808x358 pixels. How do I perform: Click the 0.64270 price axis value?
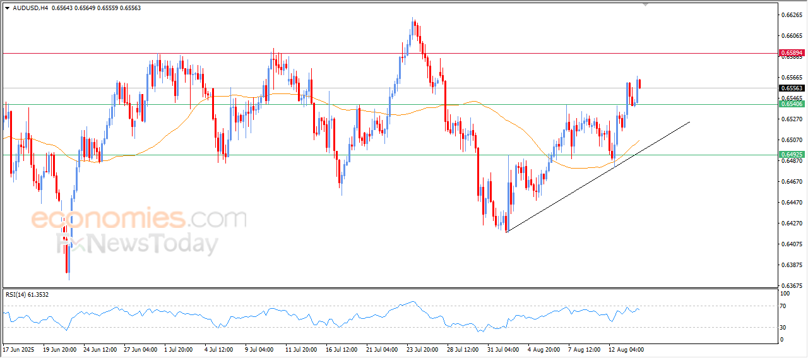point(792,223)
